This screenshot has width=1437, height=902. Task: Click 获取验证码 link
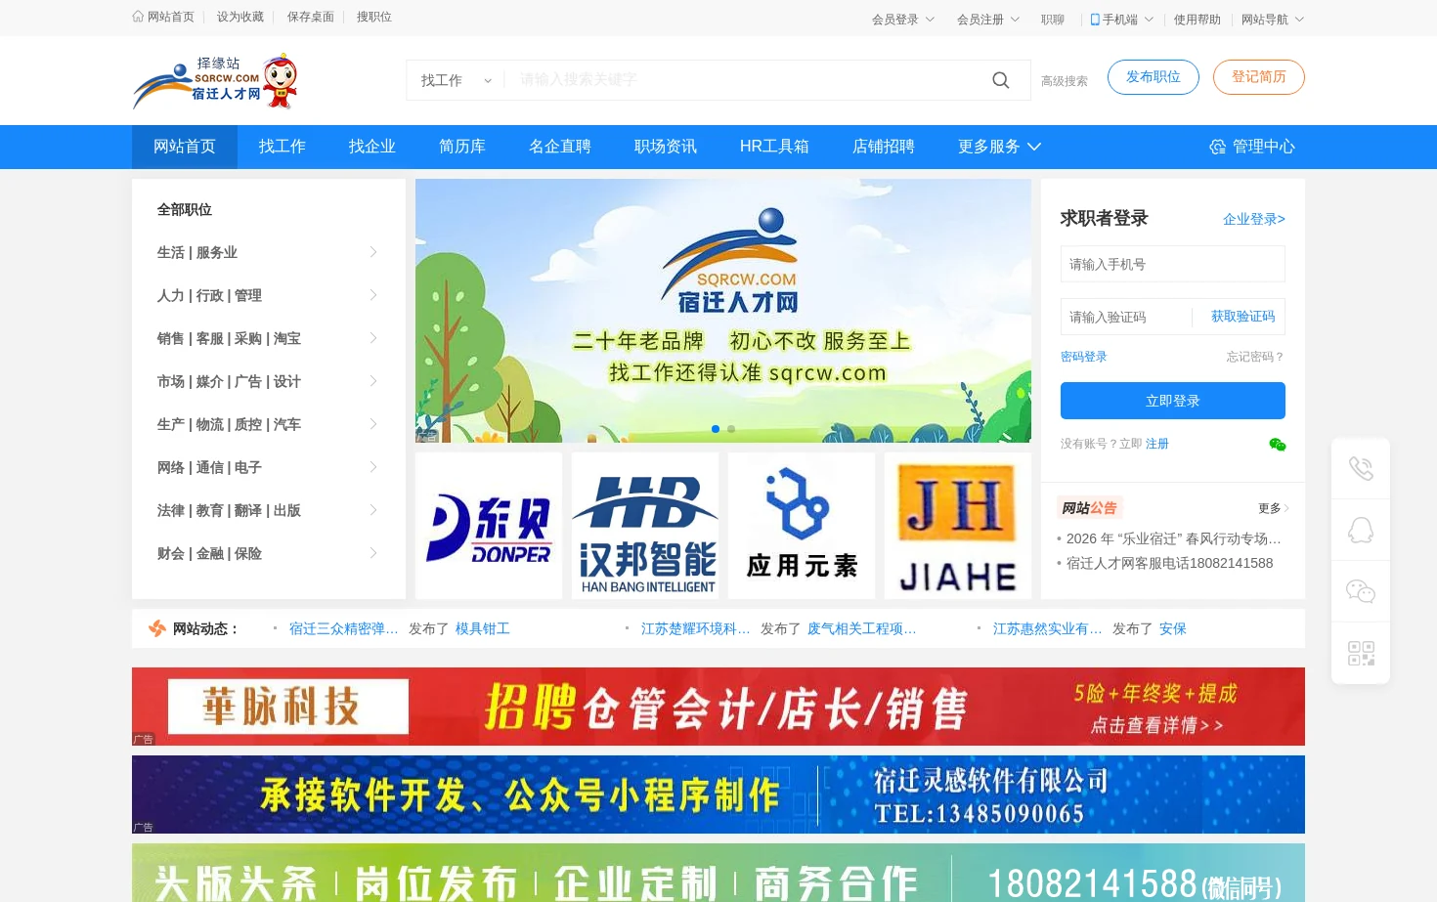pos(1243,317)
